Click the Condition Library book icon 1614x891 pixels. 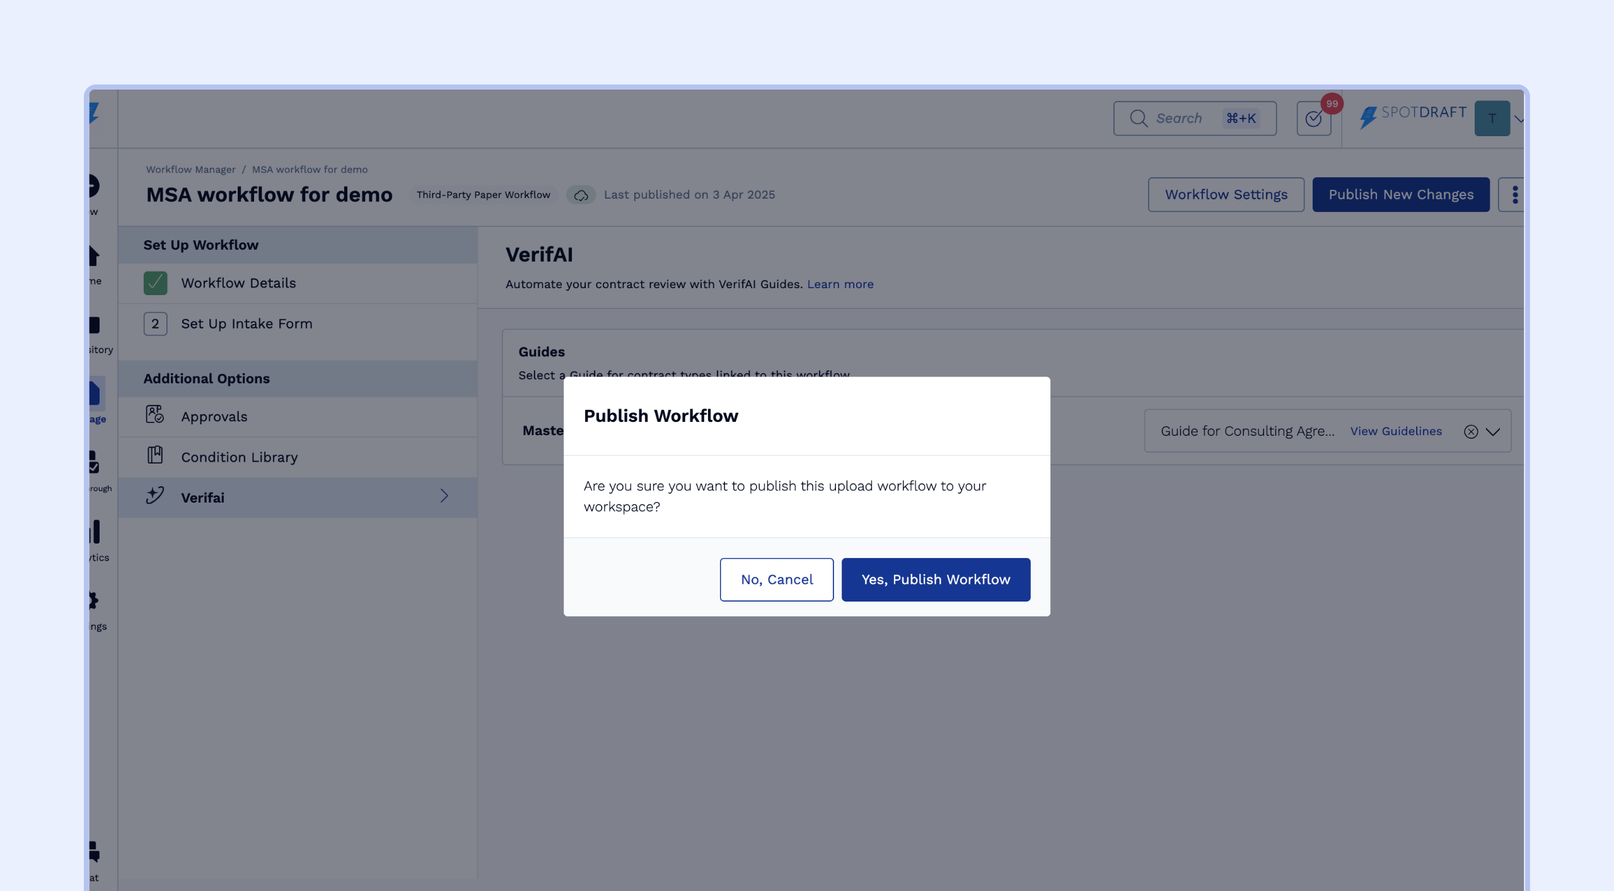[x=154, y=455]
